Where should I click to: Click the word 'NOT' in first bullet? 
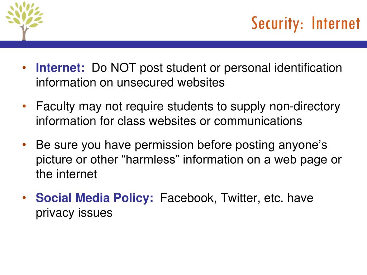coord(123,68)
